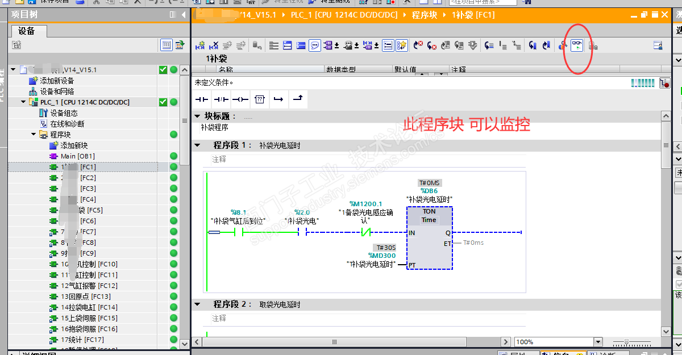Select 15上袋伺服 [FC15] block
The height and width of the screenshot is (355, 682).
coord(89,318)
